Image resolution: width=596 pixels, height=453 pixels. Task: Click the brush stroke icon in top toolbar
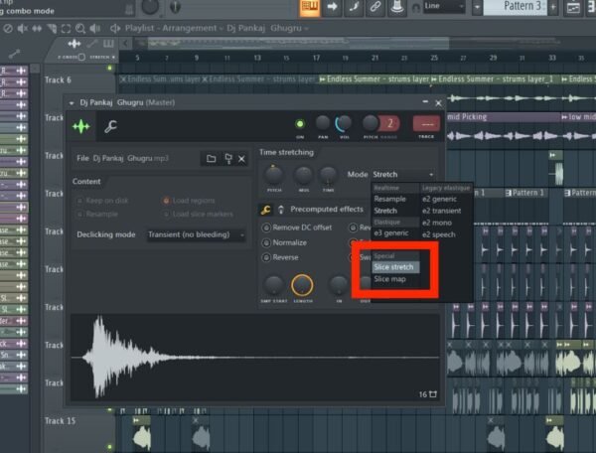354,7
